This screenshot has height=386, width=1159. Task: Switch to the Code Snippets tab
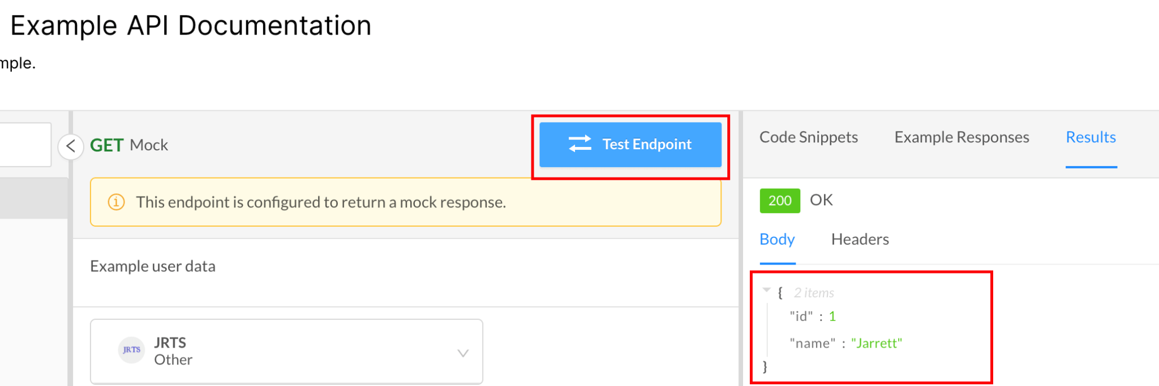(808, 137)
